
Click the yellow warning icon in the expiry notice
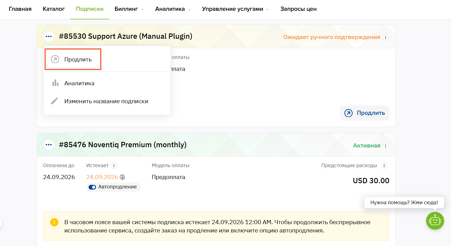coord(54,222)
